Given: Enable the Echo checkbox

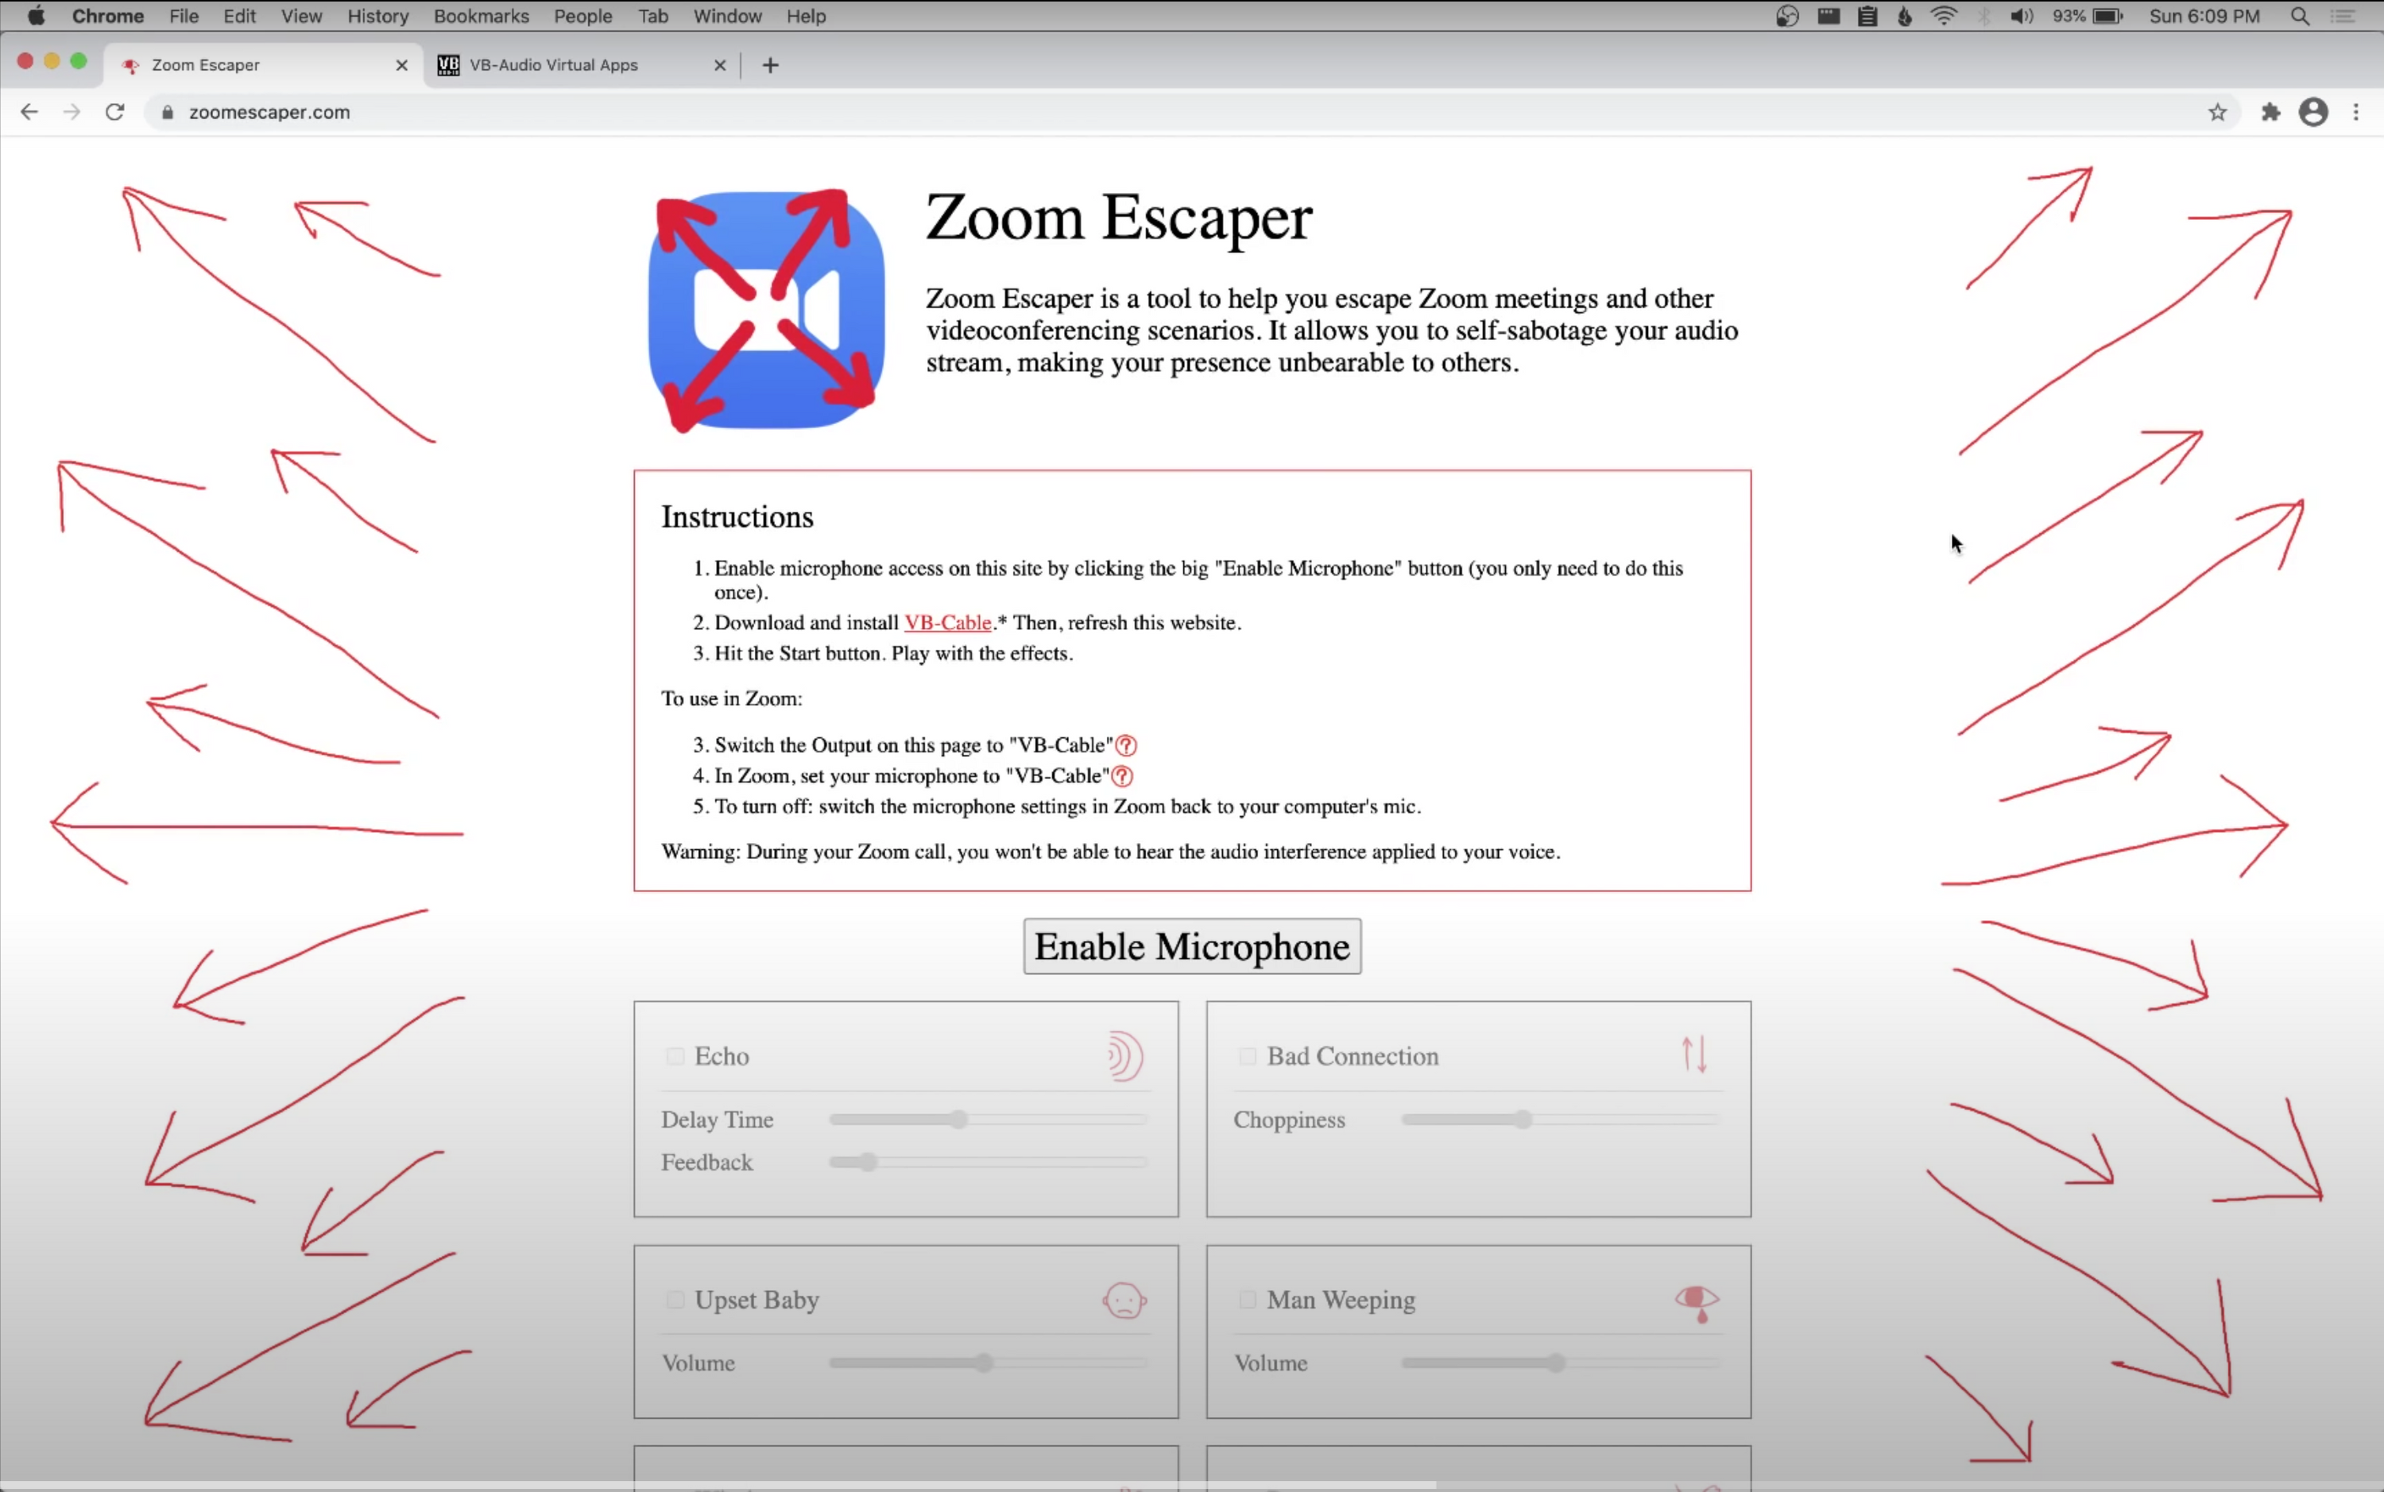Looking at the screenshot, I should (675, 1056).
